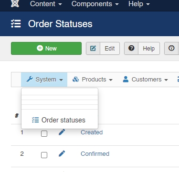Click the info circle toolbar icon
Screen dimensions: 179x172
coord(171,48)
